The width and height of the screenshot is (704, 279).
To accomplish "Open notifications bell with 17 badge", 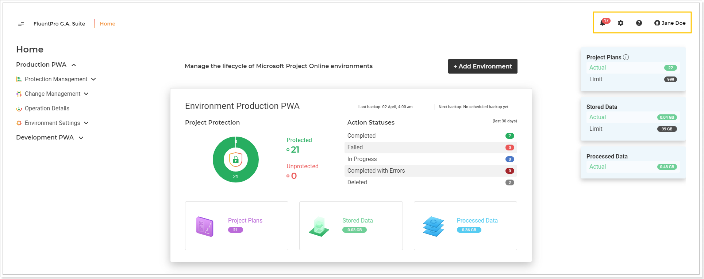I will [x=604, y=23].
